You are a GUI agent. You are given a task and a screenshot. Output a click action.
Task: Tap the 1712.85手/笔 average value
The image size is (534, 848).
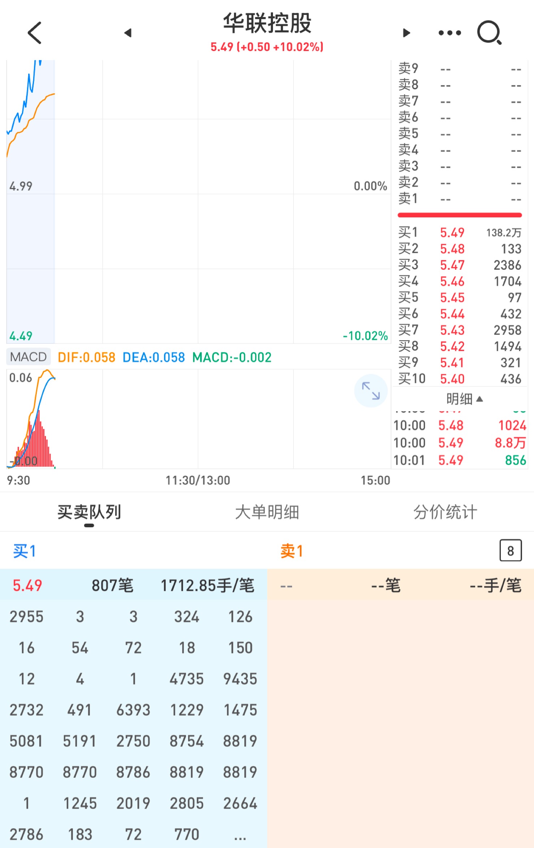(208, 585)
